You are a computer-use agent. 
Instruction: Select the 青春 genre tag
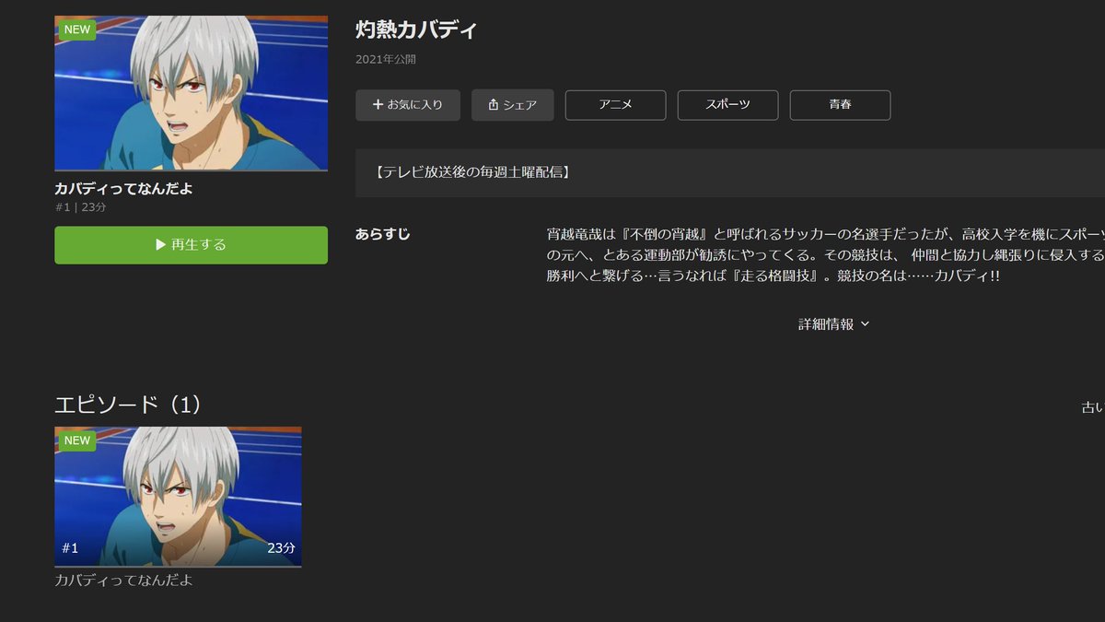[x=840, y=105]
